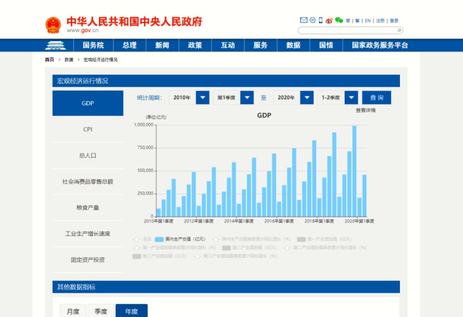The image size is (463, 317).
Task: Open the 1-2季度 end quarter dropdown
Action: pos(351,98)
